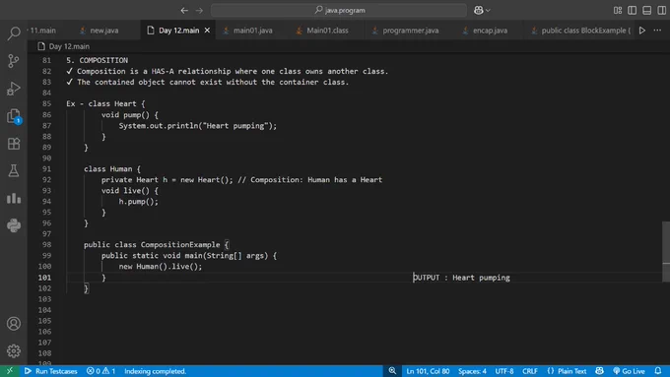
Task: Change CRLF line ending setting
Action: pyautogui.click(x=530, y=371)
